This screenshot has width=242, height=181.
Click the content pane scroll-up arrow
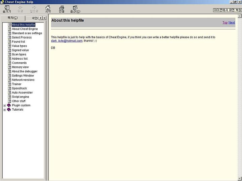[x=240, y=16]
